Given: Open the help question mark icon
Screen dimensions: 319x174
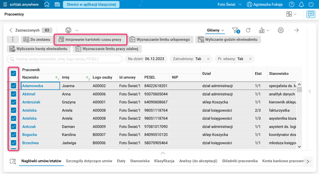Looking at the screenshot, I should tap(291, 5).
